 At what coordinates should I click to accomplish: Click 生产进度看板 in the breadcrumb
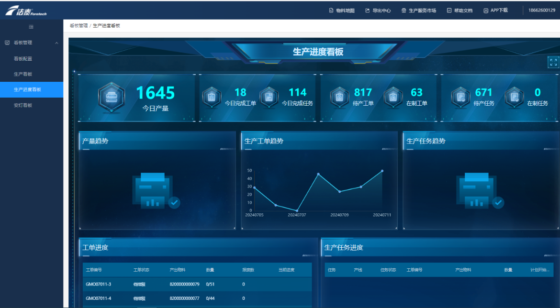[x=106, y=26]
